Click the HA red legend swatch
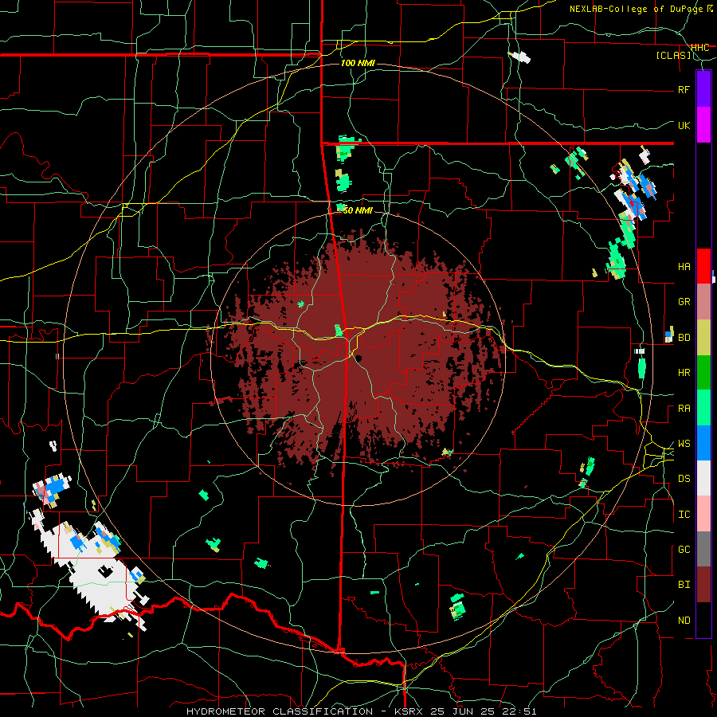717x717 pixels. pos(703,266)
